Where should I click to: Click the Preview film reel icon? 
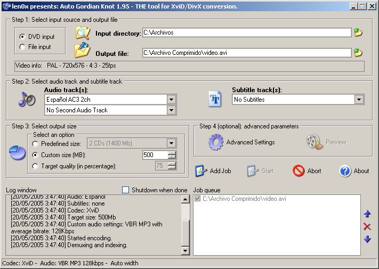tap(315, 142)
